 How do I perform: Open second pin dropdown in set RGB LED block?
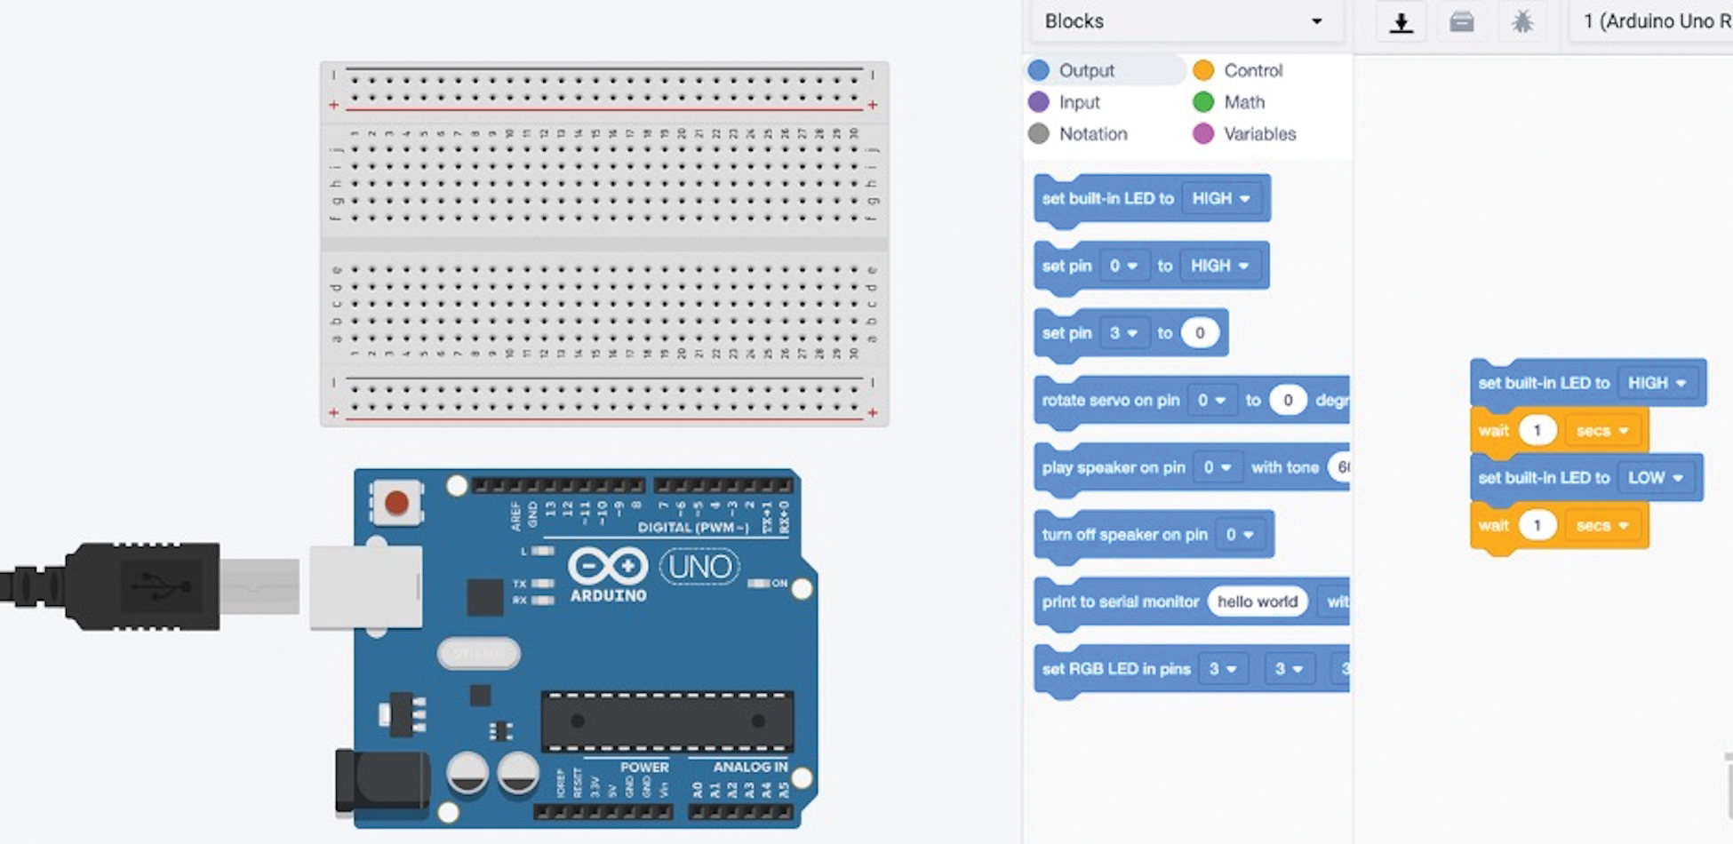pyautogui.click(x=1289, y=669)
